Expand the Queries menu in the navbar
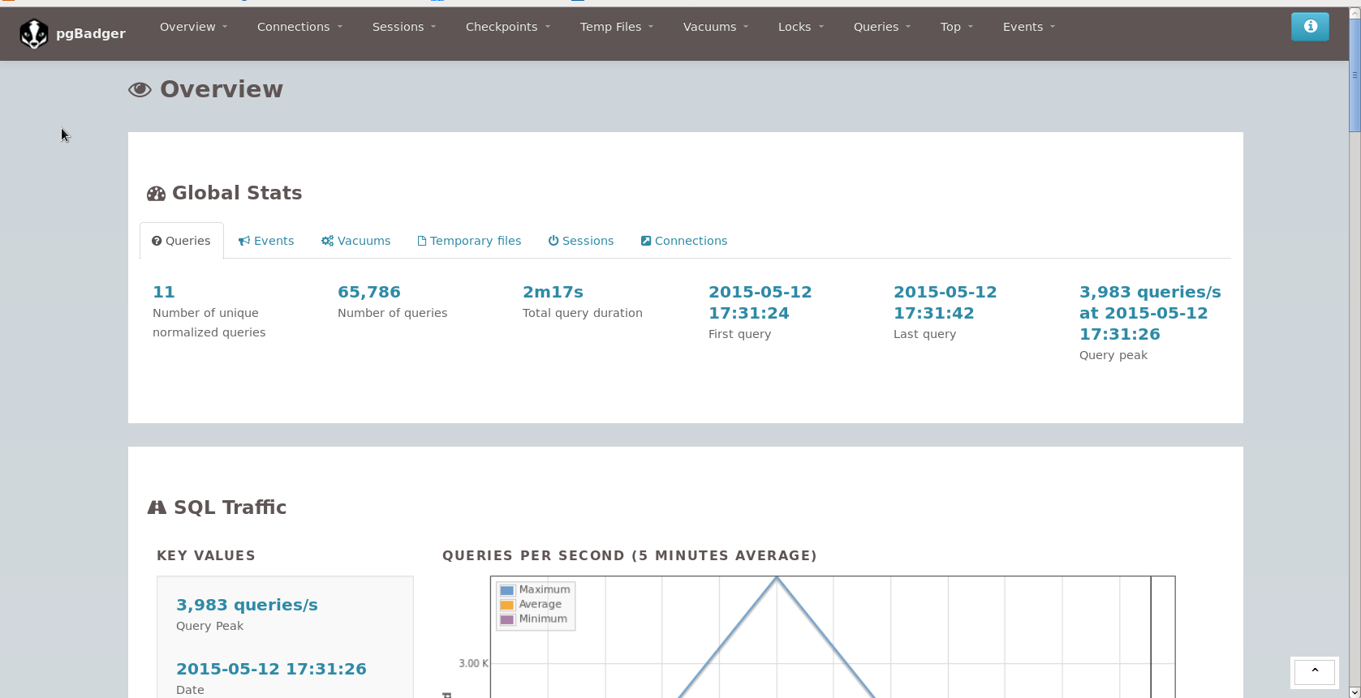The height and width of the screenshot is (698, 1361). [881, 27]
